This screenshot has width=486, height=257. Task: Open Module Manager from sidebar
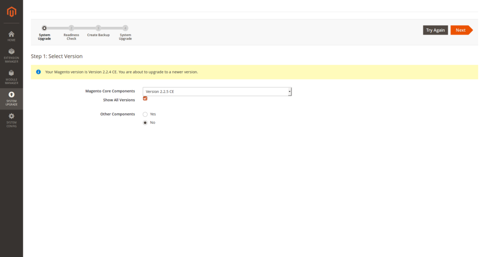pos(11,77)
